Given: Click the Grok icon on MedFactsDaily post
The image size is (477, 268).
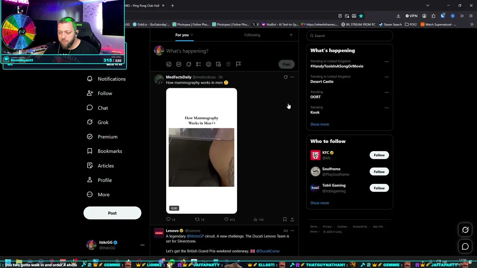Looking at the screenshot, I should click(285, 77).
